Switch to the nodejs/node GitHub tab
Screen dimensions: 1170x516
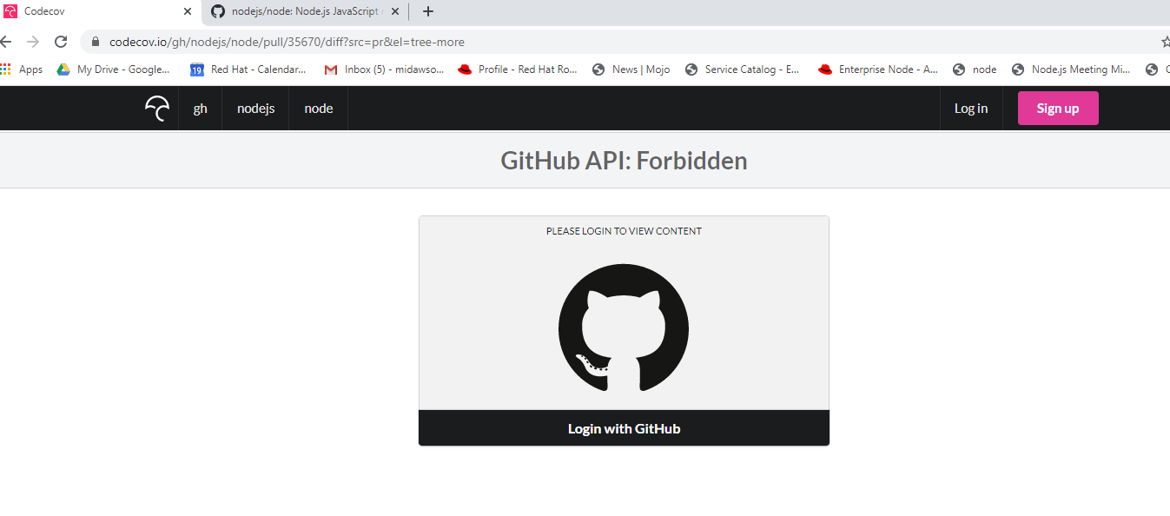304,12
